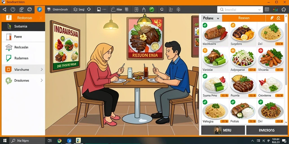Click the search magnifier icon in orange panel header
The width and height of the screenshot is (289, 144).
pyautogui.click(x=278, y=18)
